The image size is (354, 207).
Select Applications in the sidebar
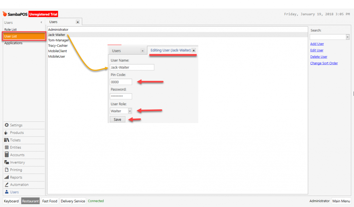pos(13,43)
